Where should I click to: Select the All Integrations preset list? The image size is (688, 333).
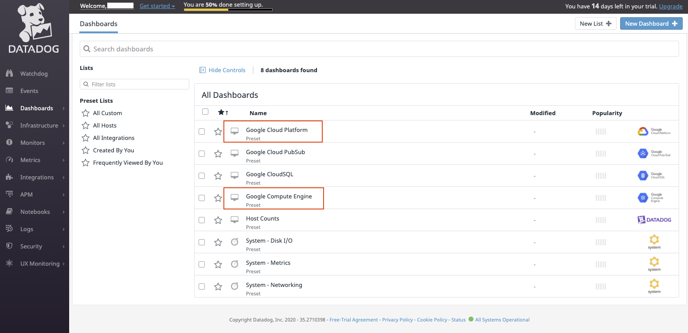113,138
